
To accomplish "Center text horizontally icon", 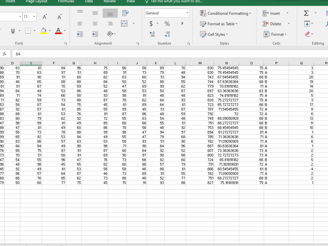I will [x=95, y=23].
